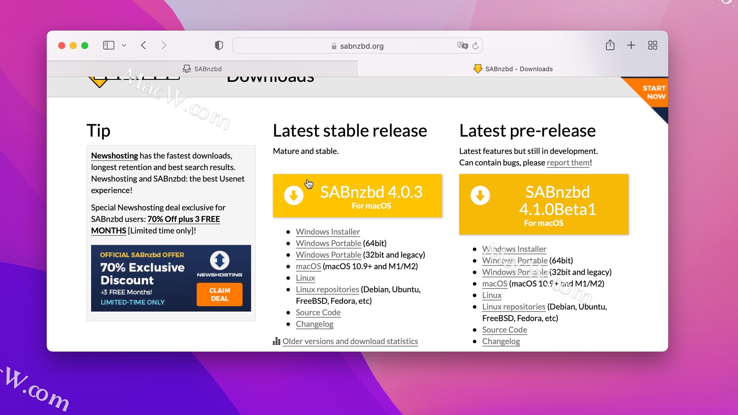Click the CLAIM DEAL button
Viewport: 738px width, 415px height.
pyautogui.click(x=219, y=294)
